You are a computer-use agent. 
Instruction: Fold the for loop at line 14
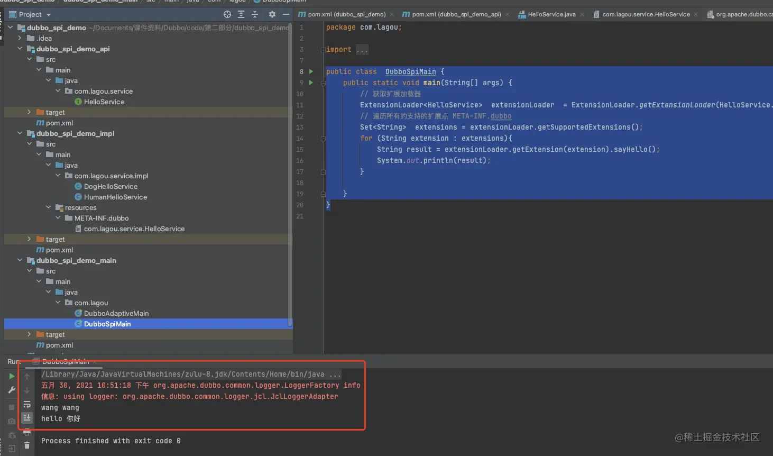323,139
